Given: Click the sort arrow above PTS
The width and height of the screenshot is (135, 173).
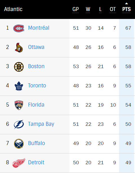Looking at the screenshot, I should pyautogui.click(x=127, y=3).
